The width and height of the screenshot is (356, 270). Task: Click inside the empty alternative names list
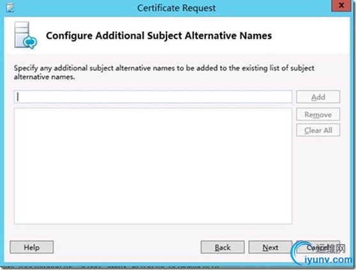153,166
